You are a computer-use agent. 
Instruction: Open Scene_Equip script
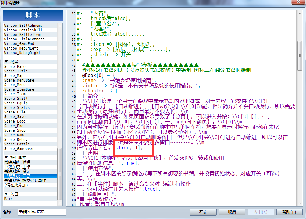[30, 103]
